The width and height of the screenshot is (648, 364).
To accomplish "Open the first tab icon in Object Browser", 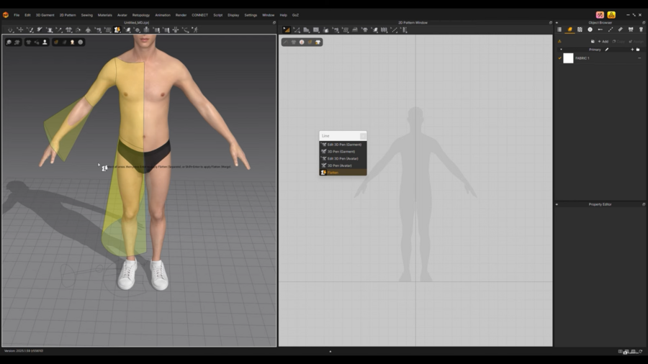I will pyautogui.click(x=559, y=29).
